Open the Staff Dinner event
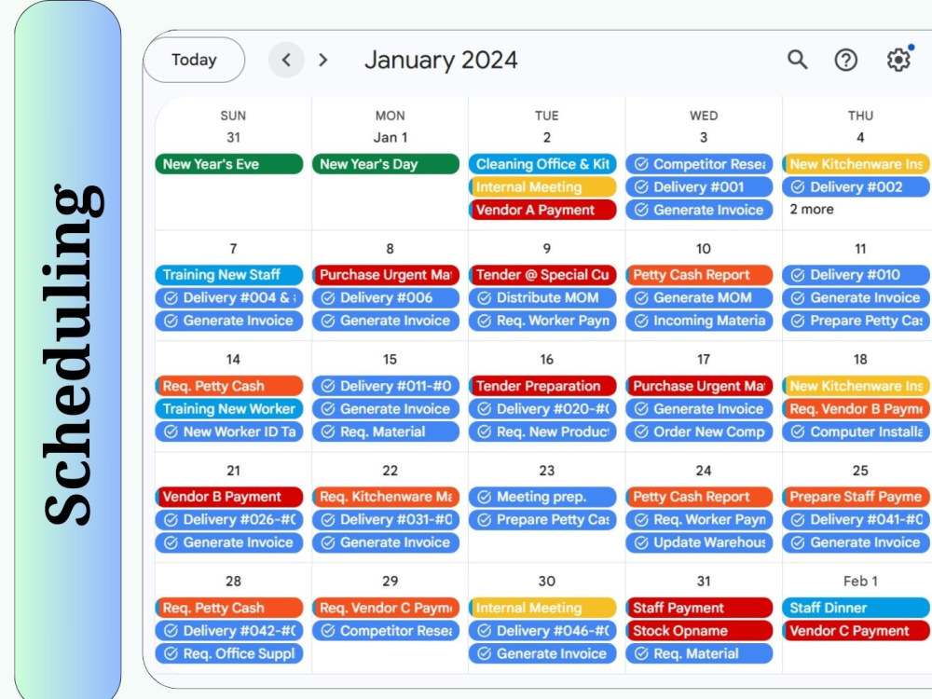This screenshot has height=699, width=932. coord(857,608)
